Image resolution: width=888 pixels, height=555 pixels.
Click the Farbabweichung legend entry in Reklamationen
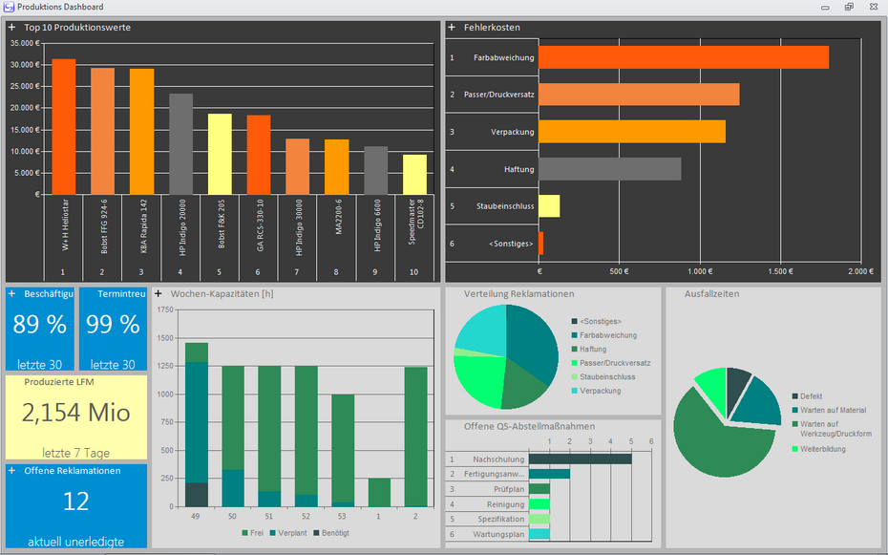[604, 335]
